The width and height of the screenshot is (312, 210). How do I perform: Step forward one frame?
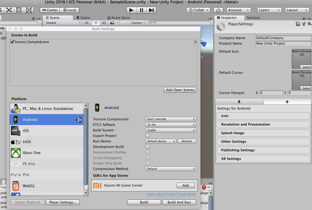coord(151,10)
